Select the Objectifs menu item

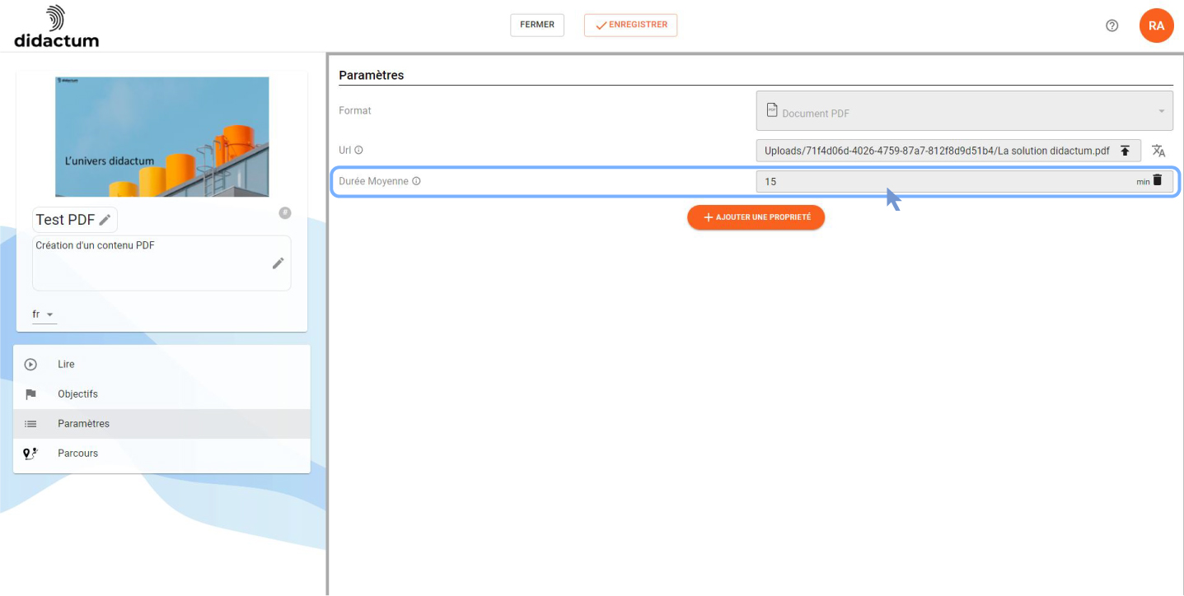coord(161,393)
